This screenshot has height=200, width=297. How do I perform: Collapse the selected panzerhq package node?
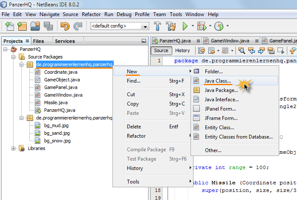click(x=21, y=64)
